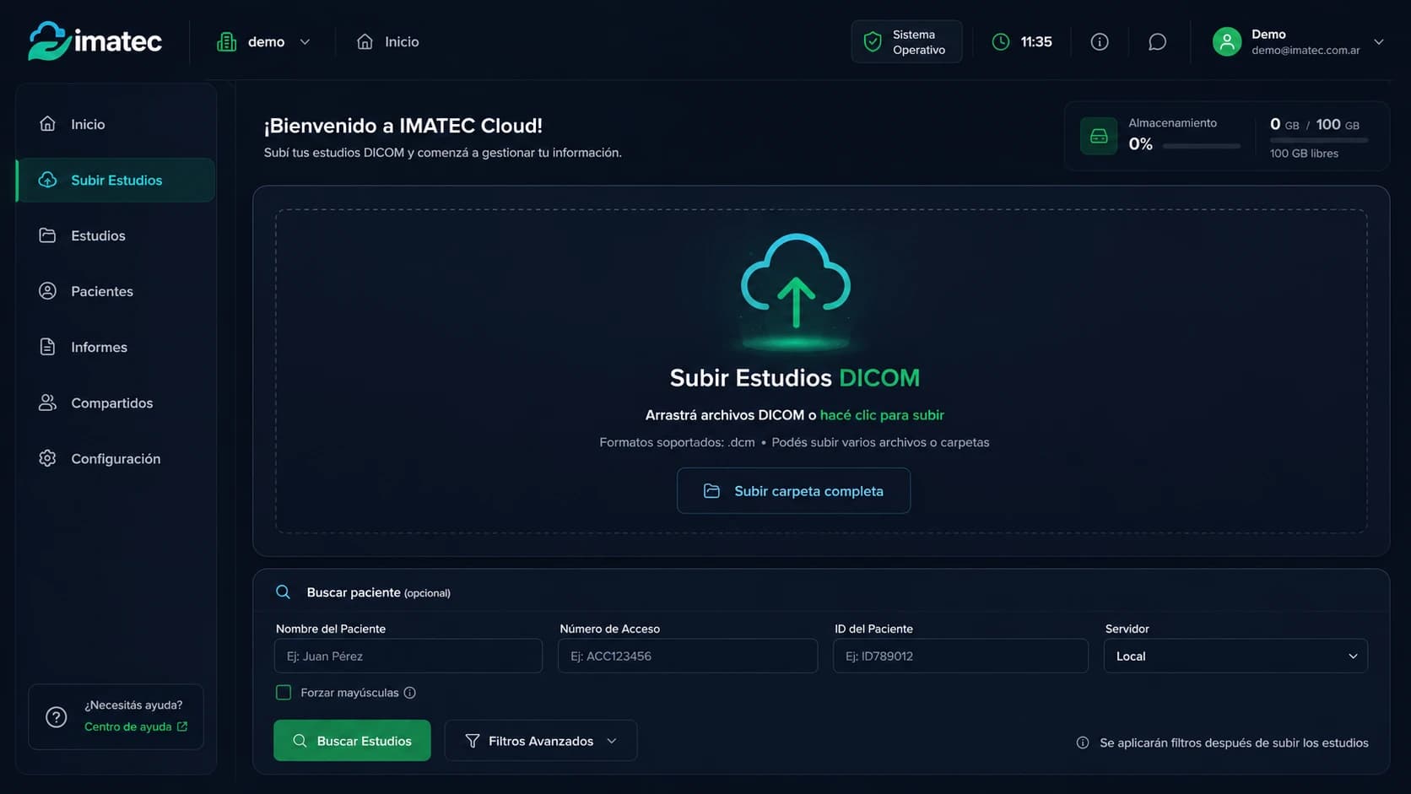Click the ¿Necesitás ayuda? text
The width and height of the screenshot is (1411, 794).
pos(133,705)
